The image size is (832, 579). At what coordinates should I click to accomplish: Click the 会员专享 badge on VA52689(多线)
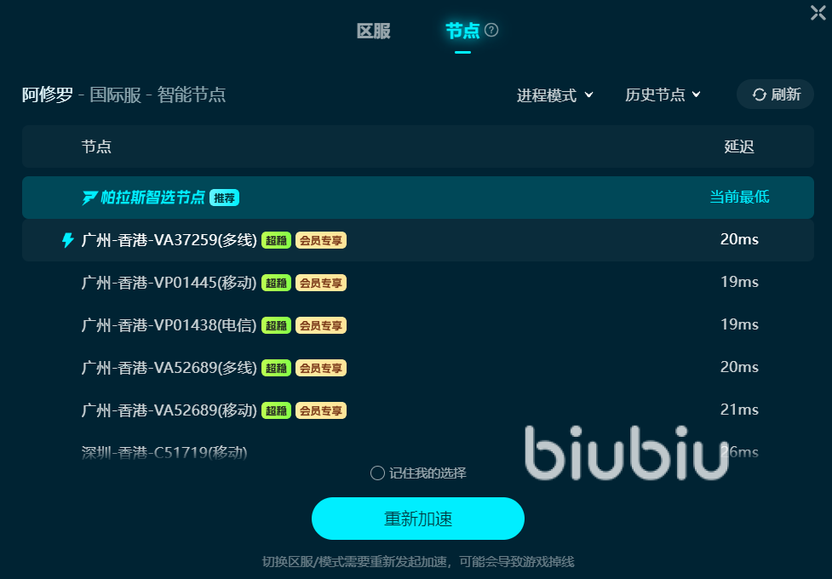pyautogui.click(x=321, y=368)
